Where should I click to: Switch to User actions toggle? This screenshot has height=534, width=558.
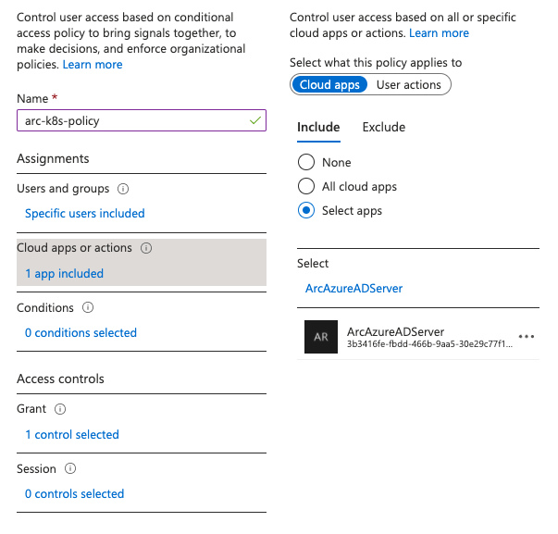tap(408, 84)
